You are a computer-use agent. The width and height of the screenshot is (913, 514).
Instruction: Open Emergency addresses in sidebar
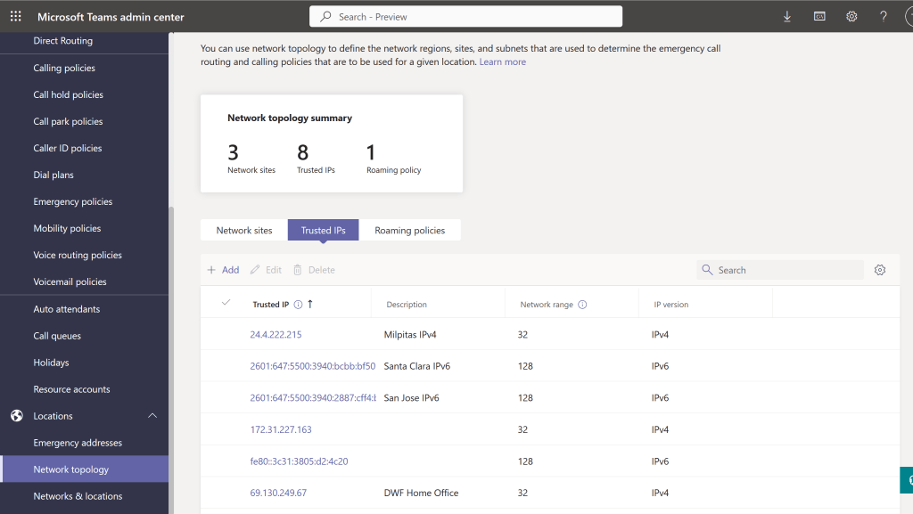point(78,443)
